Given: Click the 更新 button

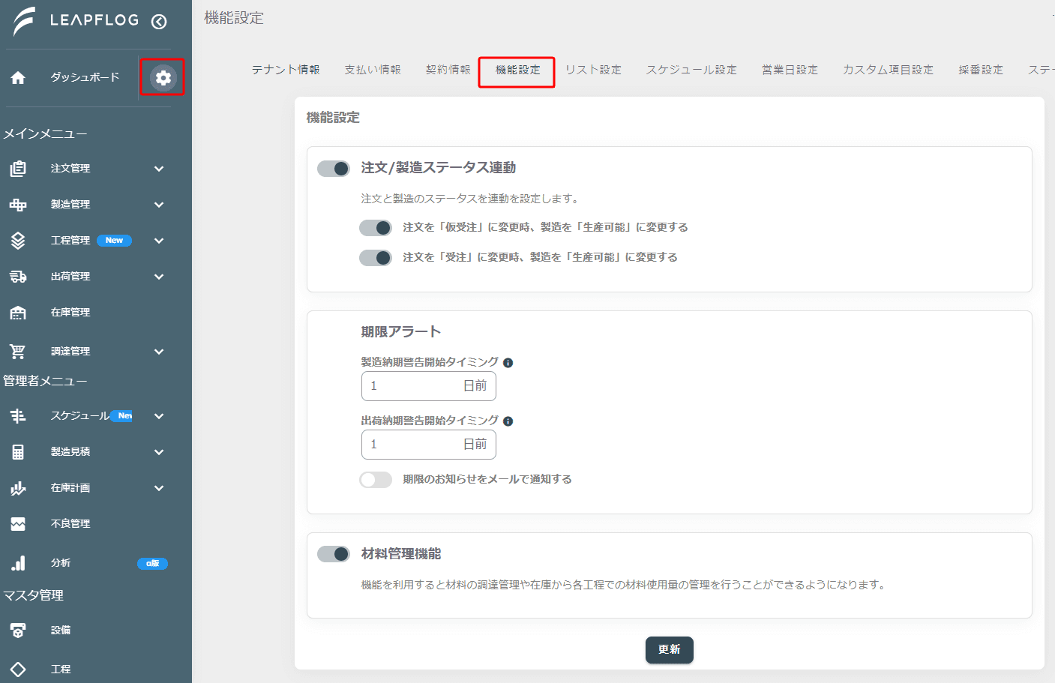Looking at the screenshot, I should (670, 650).
